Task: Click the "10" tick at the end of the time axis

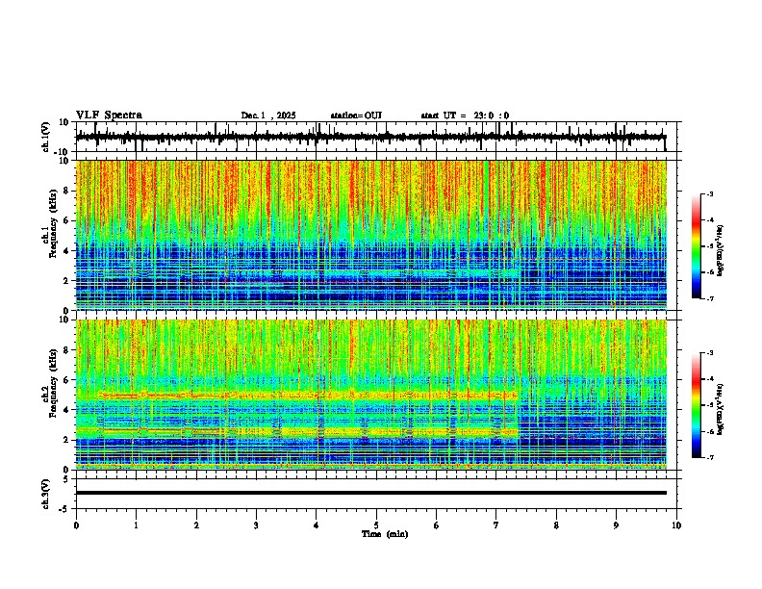Action: click(676, 525)
